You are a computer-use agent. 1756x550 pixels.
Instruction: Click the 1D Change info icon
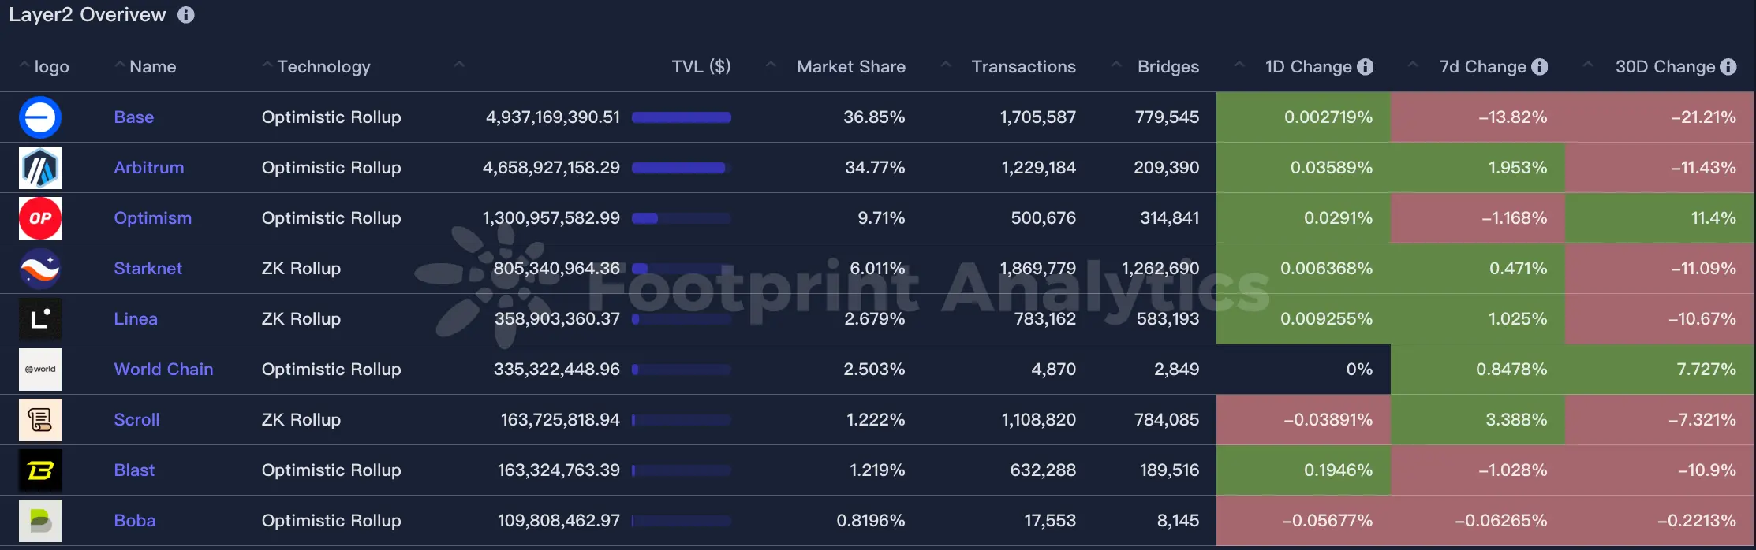click(1366, 67)
